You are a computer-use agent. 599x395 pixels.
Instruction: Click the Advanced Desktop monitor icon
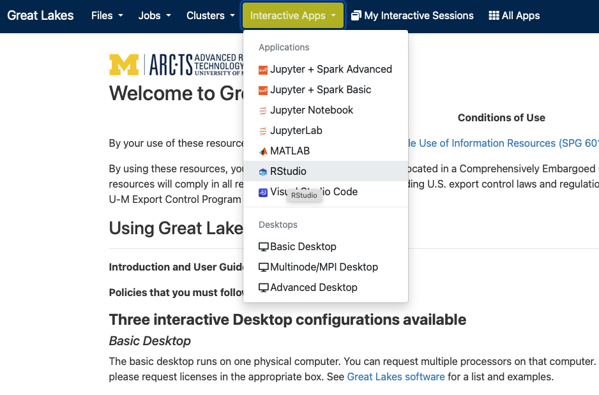click(263, 288)
